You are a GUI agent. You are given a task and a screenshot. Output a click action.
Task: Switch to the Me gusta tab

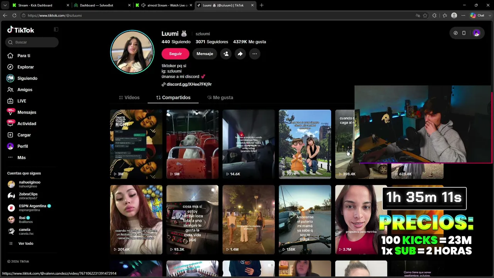point(220,98)
